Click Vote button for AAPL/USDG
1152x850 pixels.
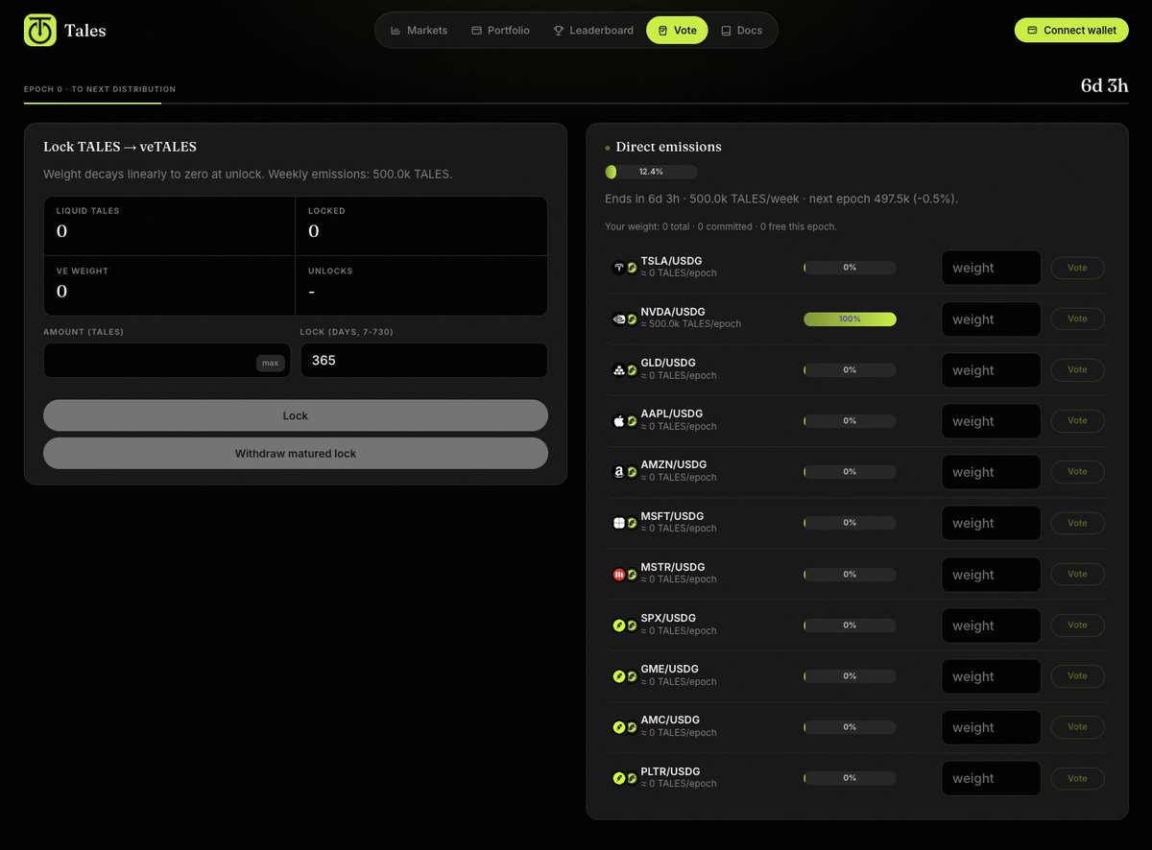(1077, 420)
